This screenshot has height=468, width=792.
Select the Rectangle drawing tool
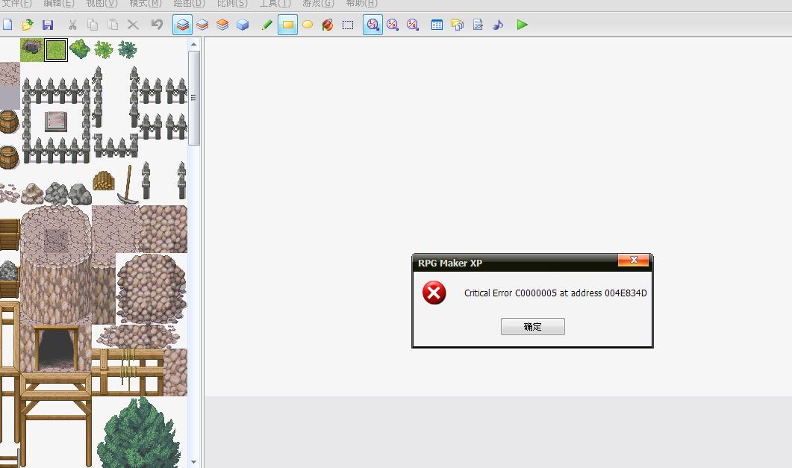pos(287,25)
